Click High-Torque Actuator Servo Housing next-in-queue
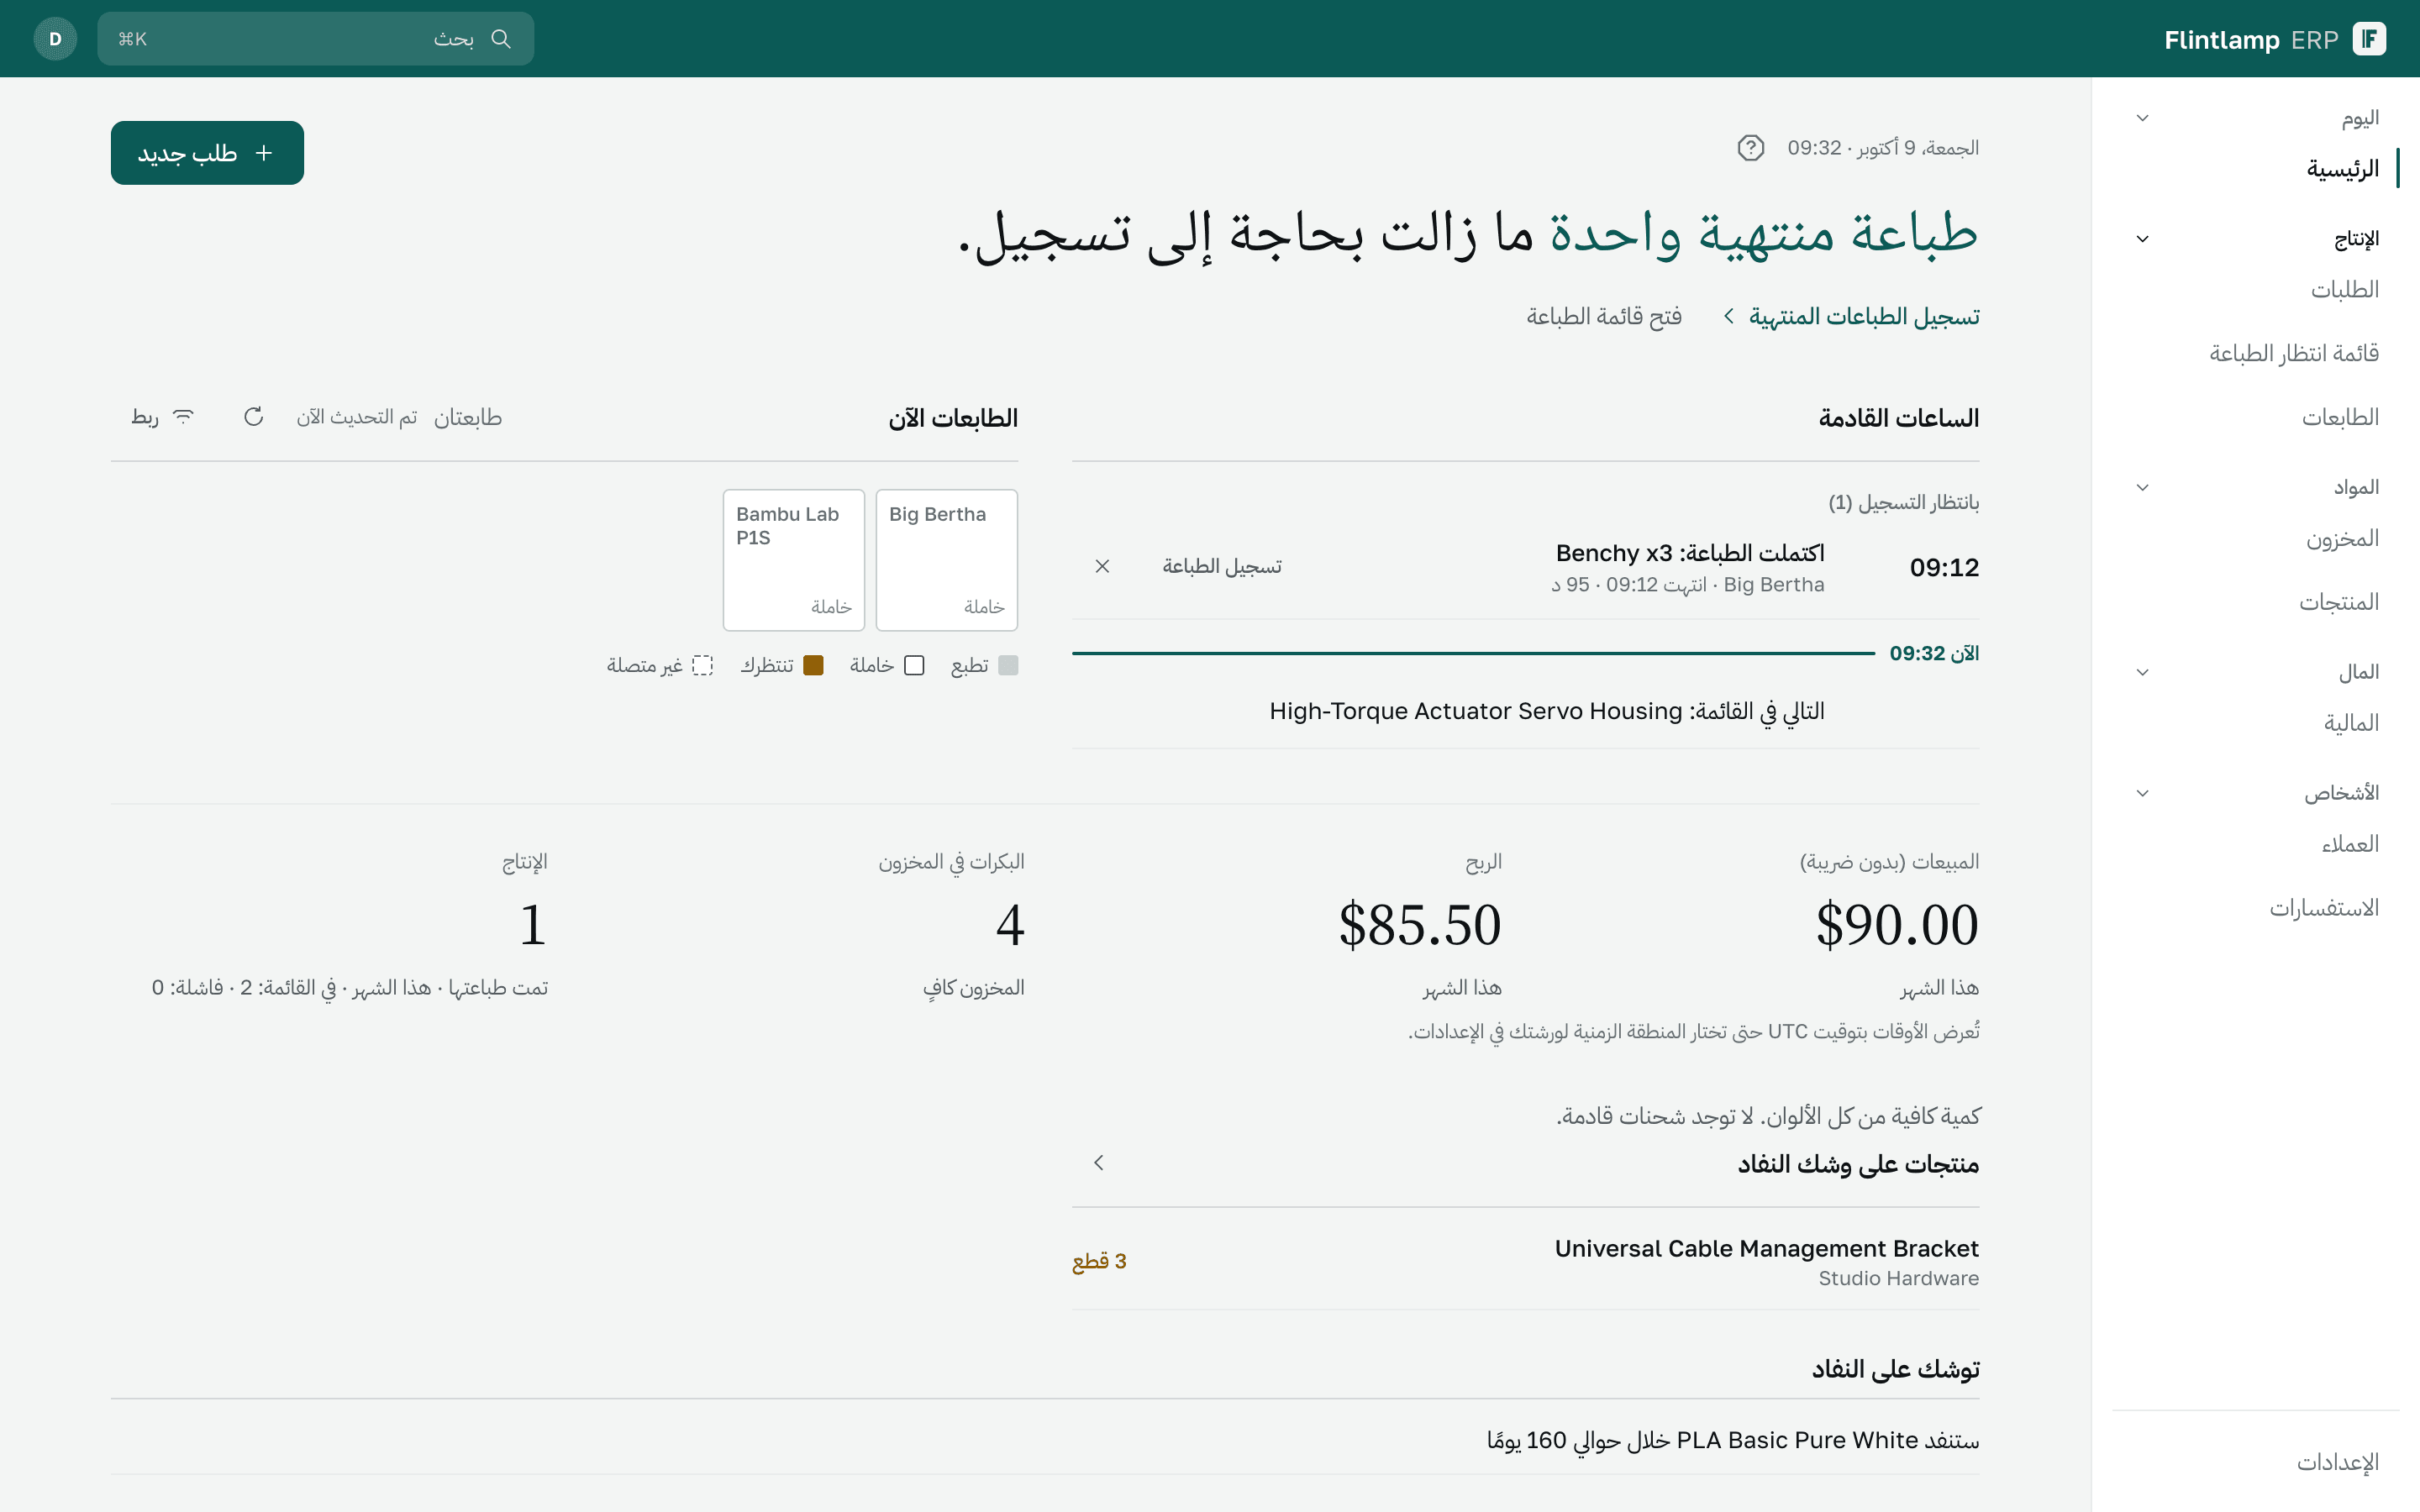 [1546, 712]
